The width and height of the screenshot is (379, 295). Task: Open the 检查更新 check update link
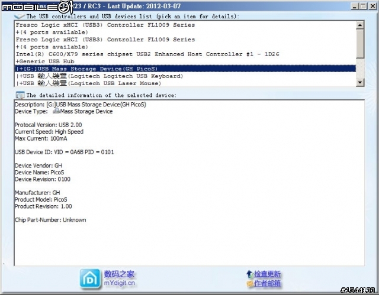point(267,274)
